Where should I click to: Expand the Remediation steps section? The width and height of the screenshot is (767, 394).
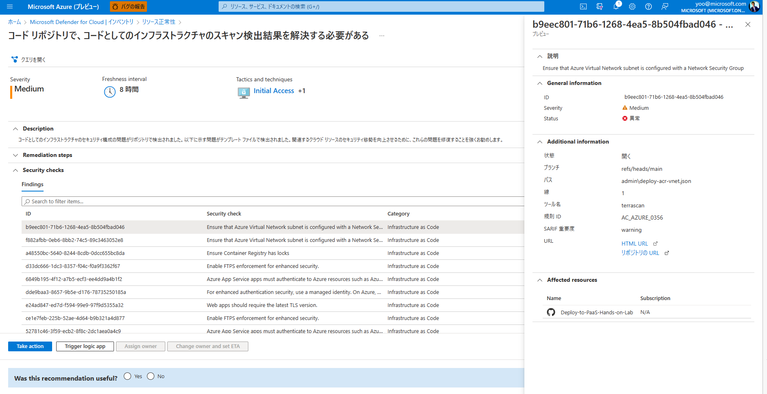[15, 155]
